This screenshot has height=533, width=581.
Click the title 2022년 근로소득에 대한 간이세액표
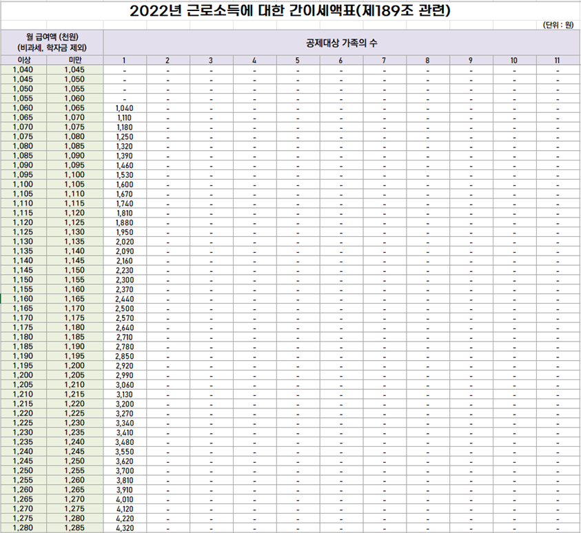click(290, 11)
